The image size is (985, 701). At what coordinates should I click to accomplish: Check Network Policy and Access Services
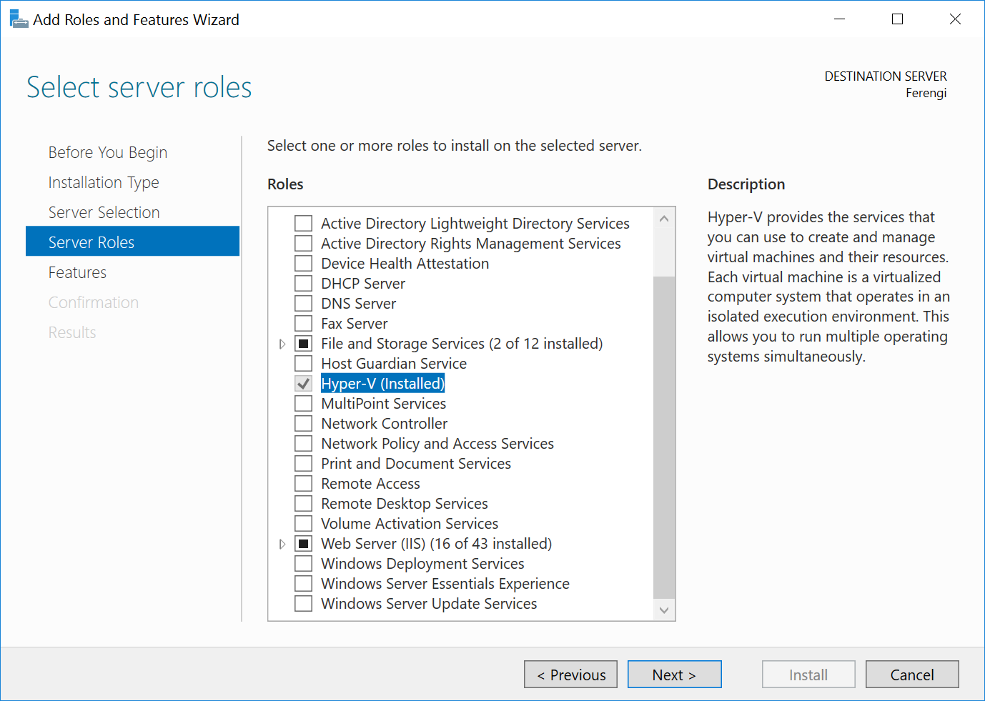pyautogui.click(x=304, y=444)
